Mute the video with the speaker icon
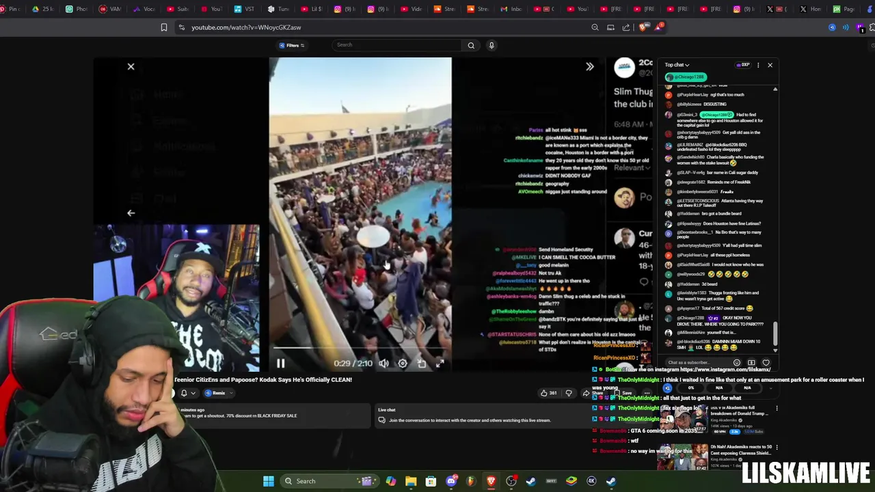 click(x=384, y=364)
